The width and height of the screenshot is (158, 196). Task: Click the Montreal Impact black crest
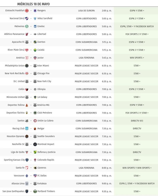[35, 144]
